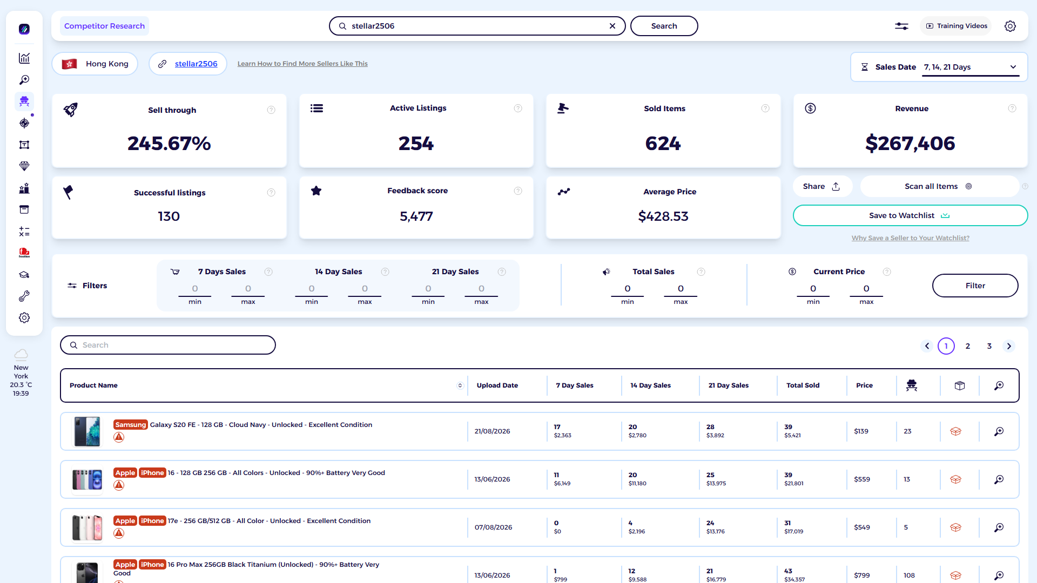Sort by Product Name column arrow
The width and height of the screenshot is (1037, 583).
coord(460,385)
